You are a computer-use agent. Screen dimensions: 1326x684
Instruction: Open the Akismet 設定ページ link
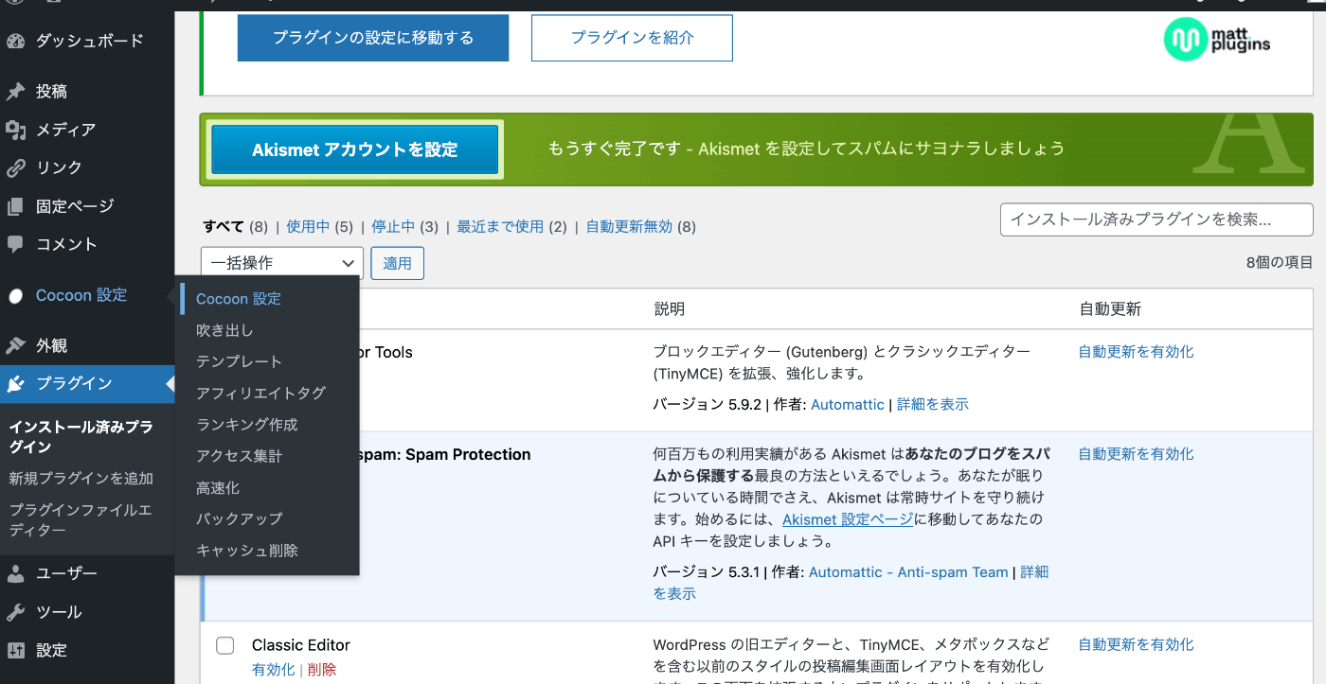[x=848, y=519]
